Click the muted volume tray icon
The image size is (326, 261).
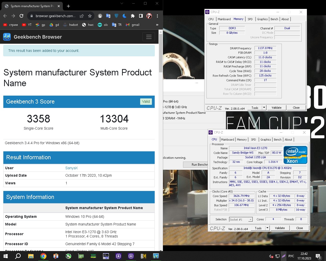[x=271, y=256]
